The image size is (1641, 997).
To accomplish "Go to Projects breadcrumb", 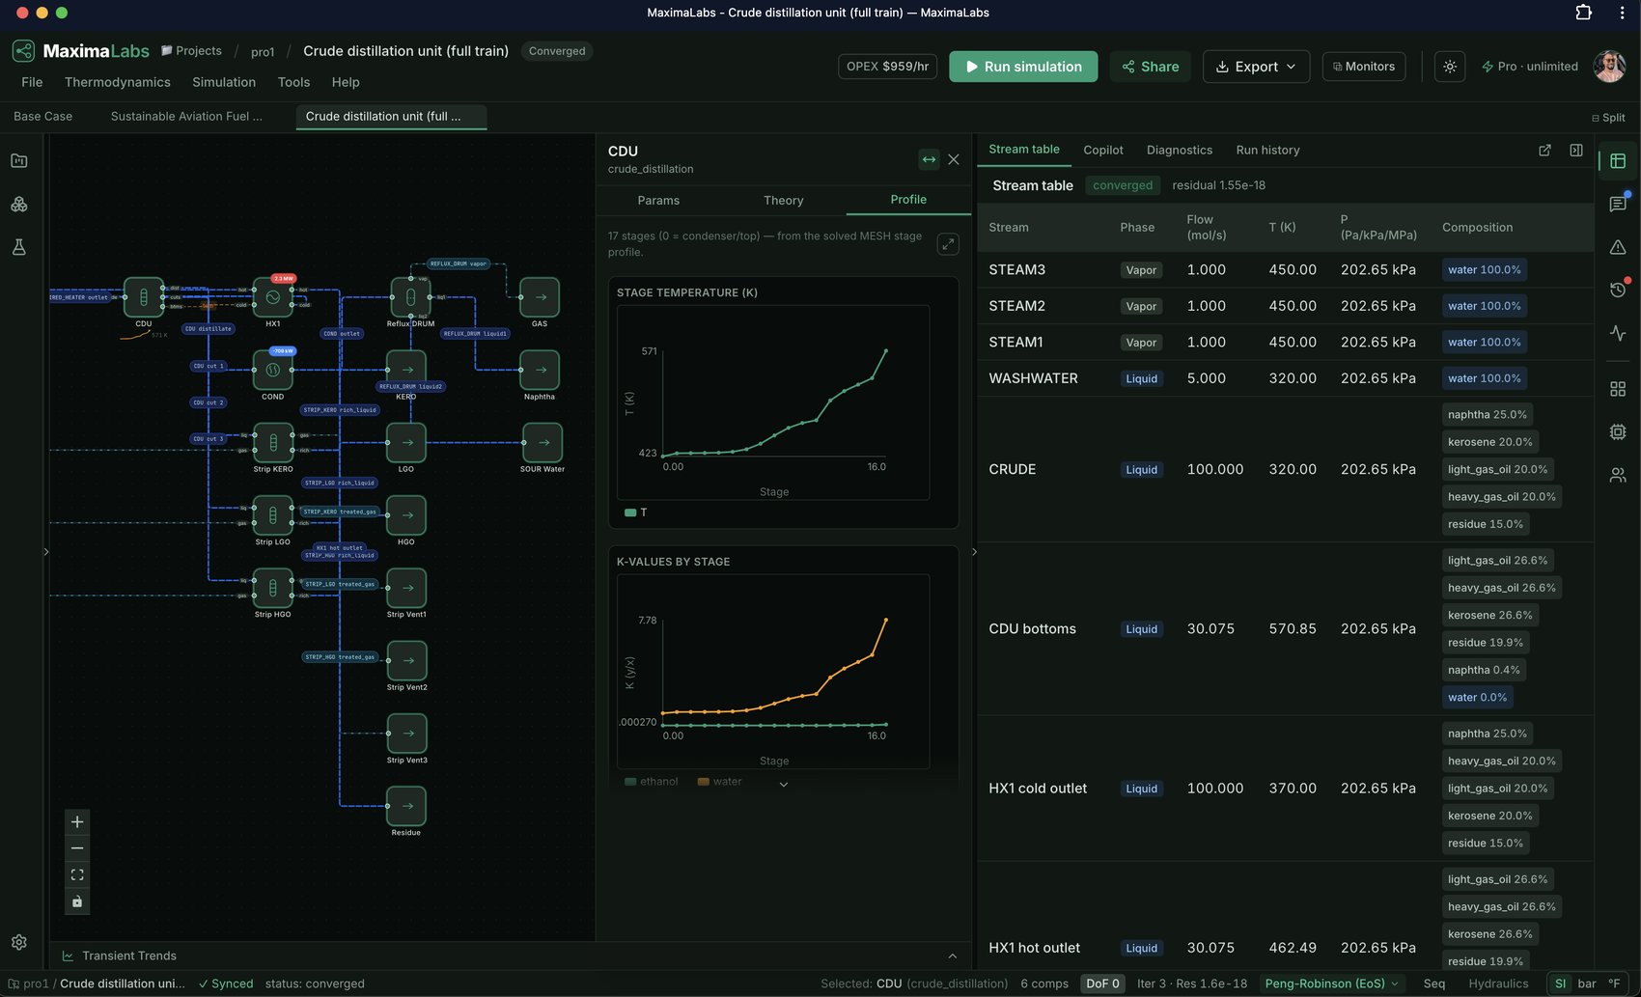I will (x=191, y=51).
